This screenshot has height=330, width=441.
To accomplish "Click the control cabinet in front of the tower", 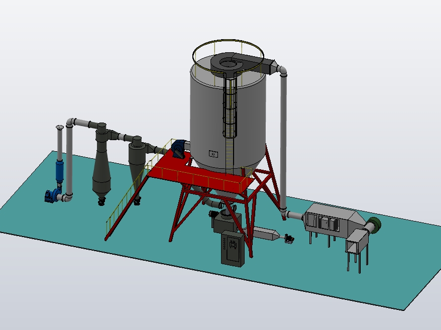I will click(233, 249).
